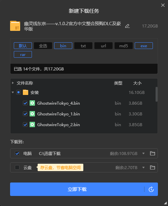
Task: Uncheck GhostwireTokyo_1.bin checkbox
Action: [25, 114]
